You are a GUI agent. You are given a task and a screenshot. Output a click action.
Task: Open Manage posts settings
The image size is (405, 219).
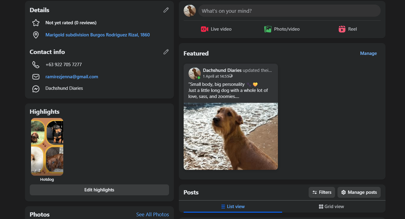[359, 192]
